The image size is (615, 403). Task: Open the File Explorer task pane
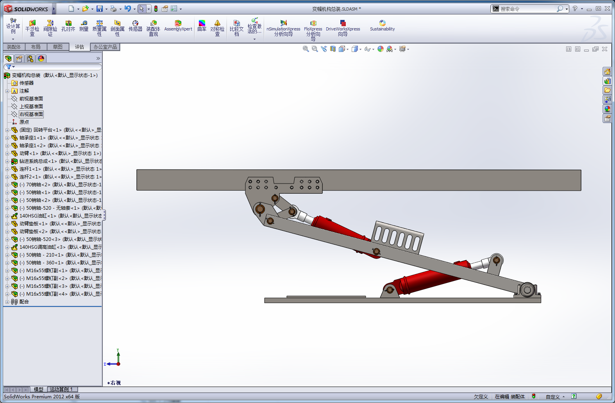click(x=607, y=91)
